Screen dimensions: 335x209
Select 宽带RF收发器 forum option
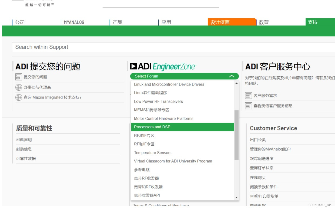click(x=183, y=178)
